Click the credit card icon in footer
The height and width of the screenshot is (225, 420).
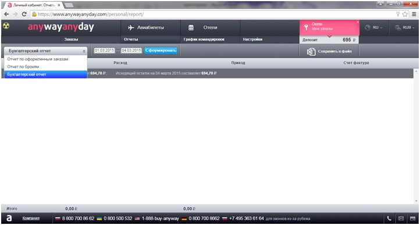[x=413, y=218]
